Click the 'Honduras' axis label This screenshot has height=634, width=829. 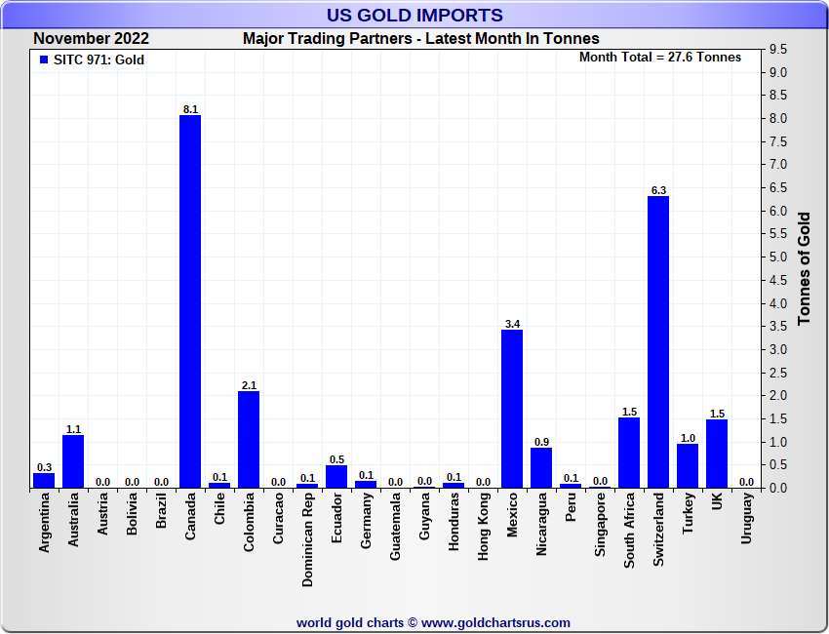point(454,522)
